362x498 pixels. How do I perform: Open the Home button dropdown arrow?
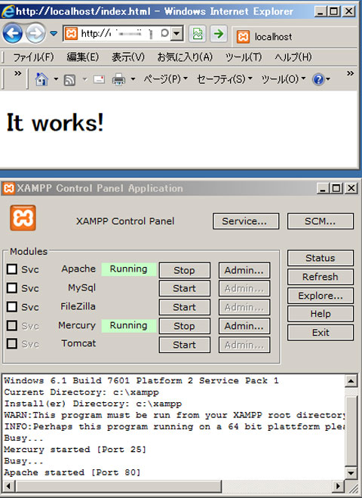coord(56,78)
